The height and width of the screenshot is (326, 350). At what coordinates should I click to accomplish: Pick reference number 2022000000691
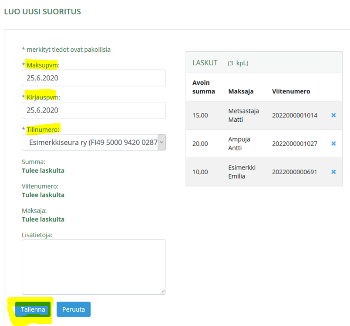[x=295, y=172]
